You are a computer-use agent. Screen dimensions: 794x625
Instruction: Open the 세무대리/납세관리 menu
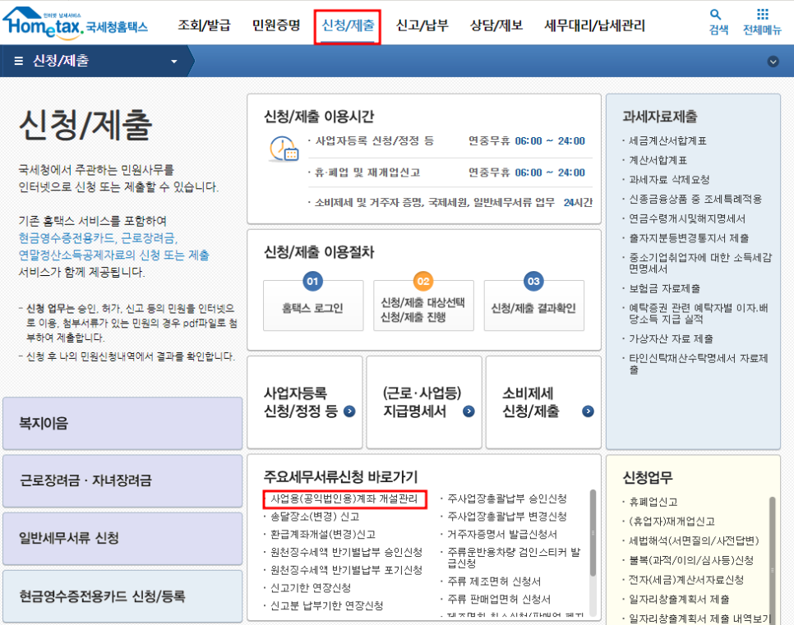pos(595,25)
